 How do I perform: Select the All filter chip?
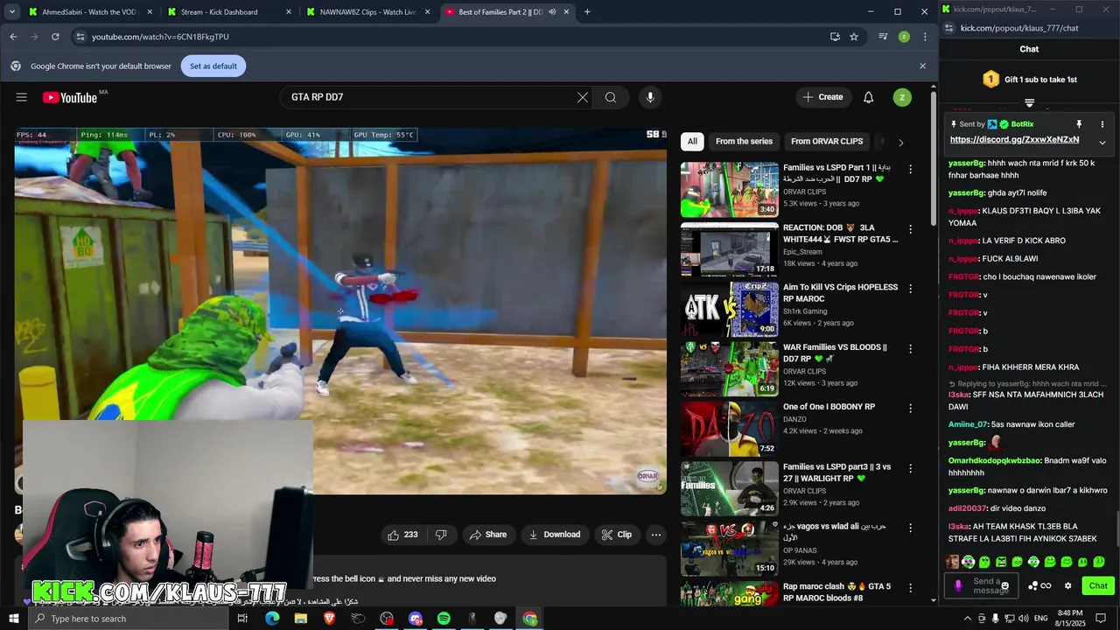(692, 142)
